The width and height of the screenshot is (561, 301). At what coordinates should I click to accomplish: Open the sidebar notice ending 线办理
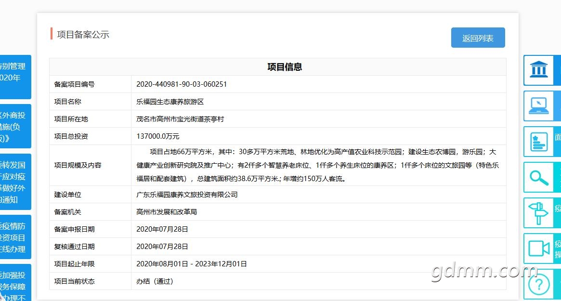pyautogui.click(x=15, y=237)
